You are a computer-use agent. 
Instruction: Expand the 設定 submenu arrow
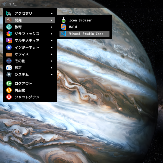(x=52, y=68)
